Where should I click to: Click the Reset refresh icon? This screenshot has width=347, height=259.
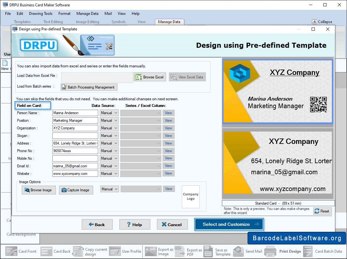[x=317, y=211]
